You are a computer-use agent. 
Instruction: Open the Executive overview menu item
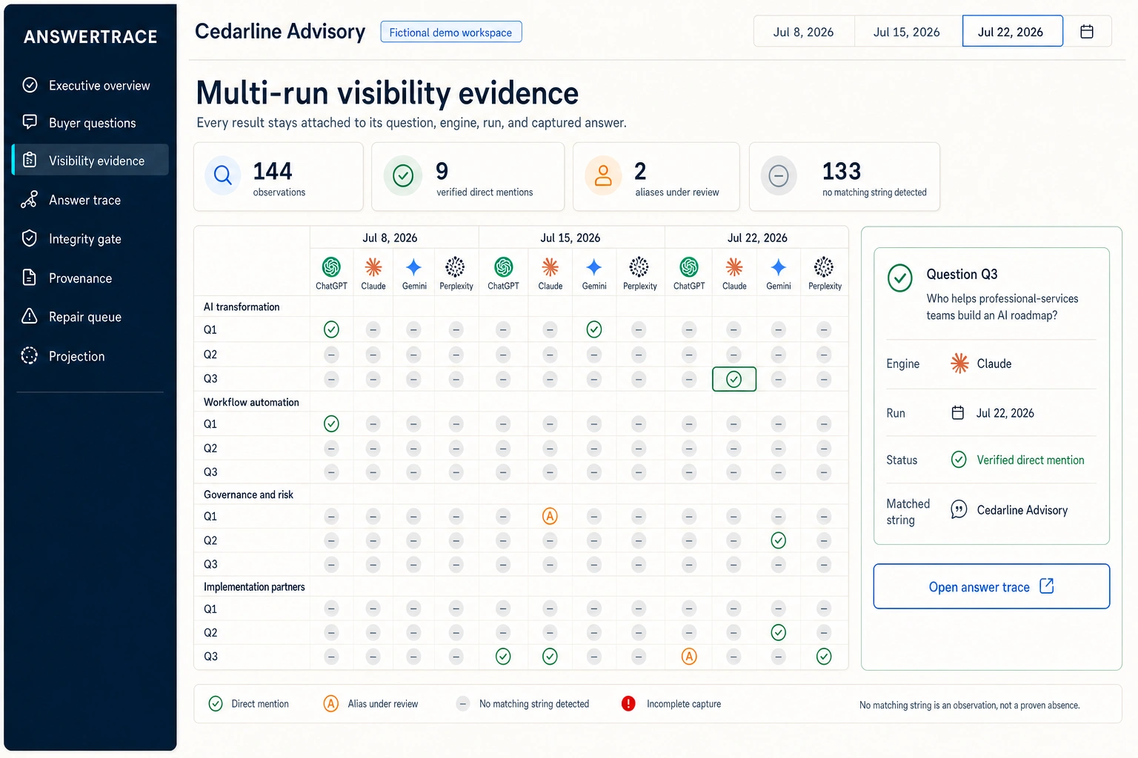tap(90, 85)
